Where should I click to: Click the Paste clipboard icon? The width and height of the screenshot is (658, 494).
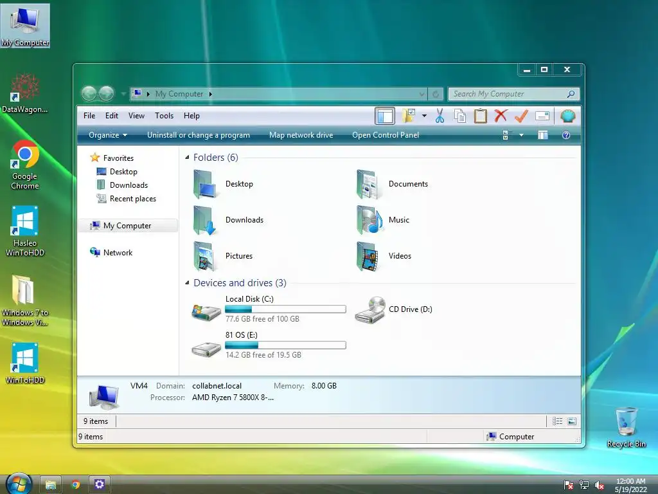(480, 116)
